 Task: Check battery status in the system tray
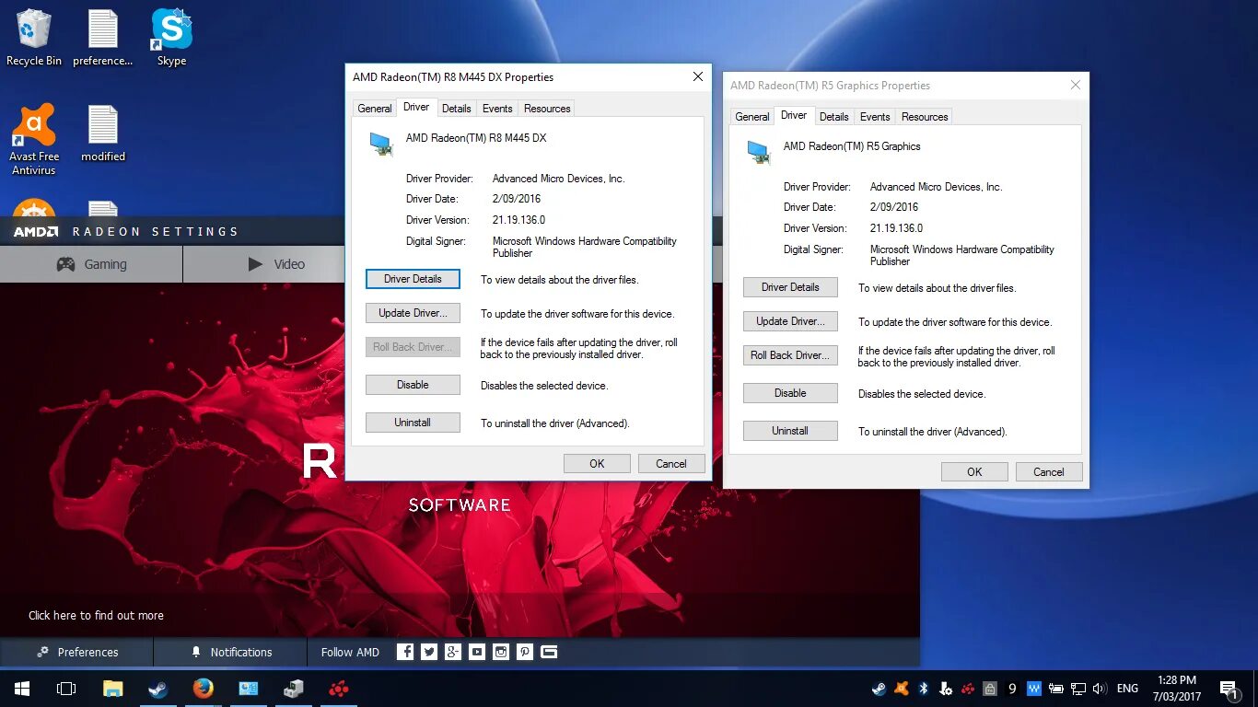point(1056,689)
